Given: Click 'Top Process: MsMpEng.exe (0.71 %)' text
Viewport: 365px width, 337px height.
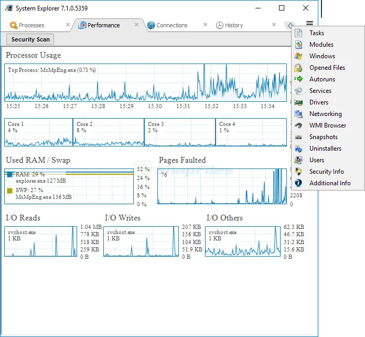Looking at the screenshot, I should point(52,70).
